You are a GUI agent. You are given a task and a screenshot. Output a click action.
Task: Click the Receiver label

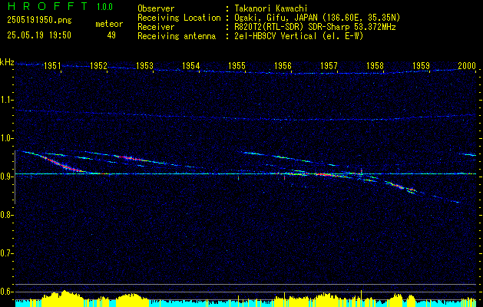point(156,27)
